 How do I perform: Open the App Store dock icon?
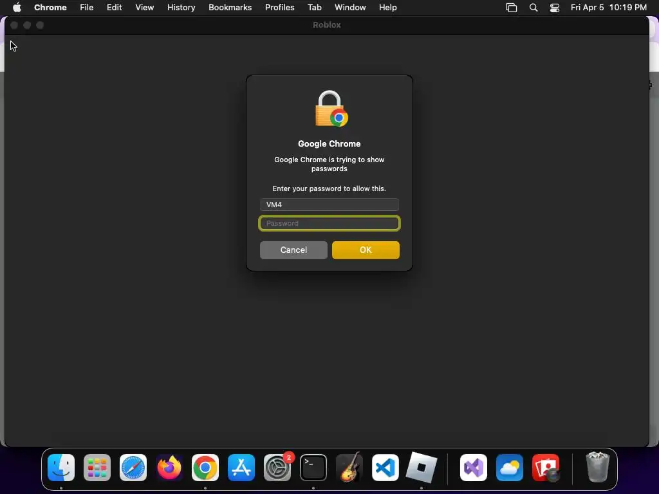[241, 468]
